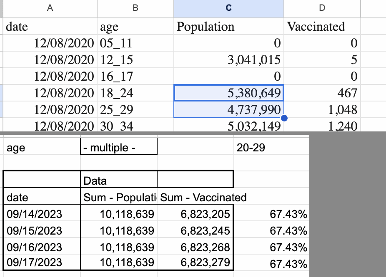Viewport: 386px width, 277px height.
Task: Click the 20-29 label cell
Action: (271, 147)
